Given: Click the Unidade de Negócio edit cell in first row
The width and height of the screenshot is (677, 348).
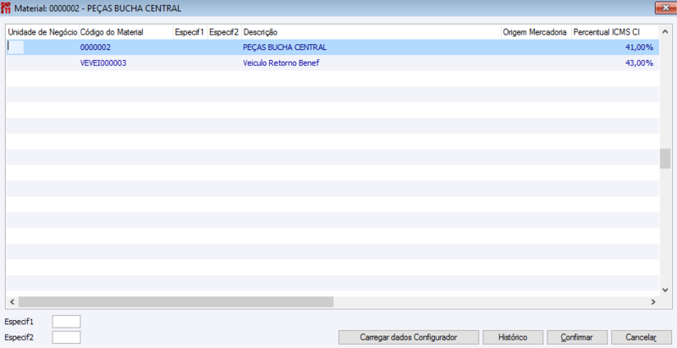Looking at the screenshot, I should click(x=15, y=47).
